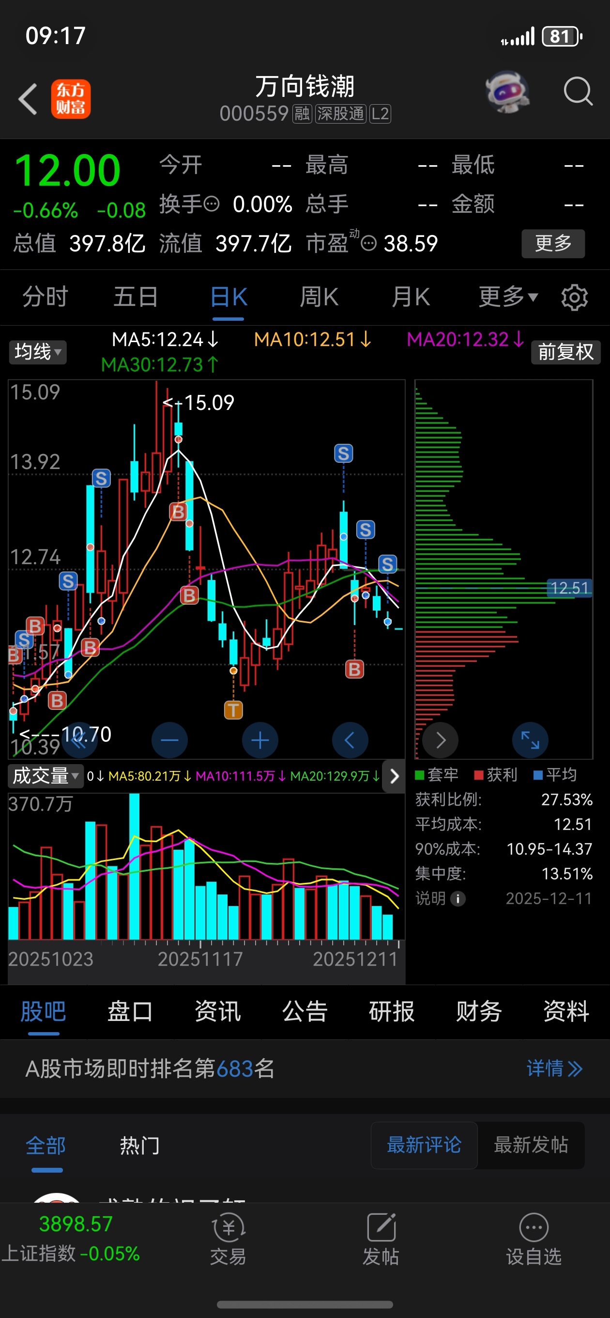Open chart settings gear icon
610x1318 pixels.
(574, 297)
